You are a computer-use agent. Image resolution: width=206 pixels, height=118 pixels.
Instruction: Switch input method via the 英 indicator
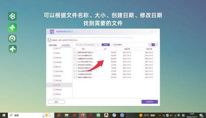[x=178, y=116]
